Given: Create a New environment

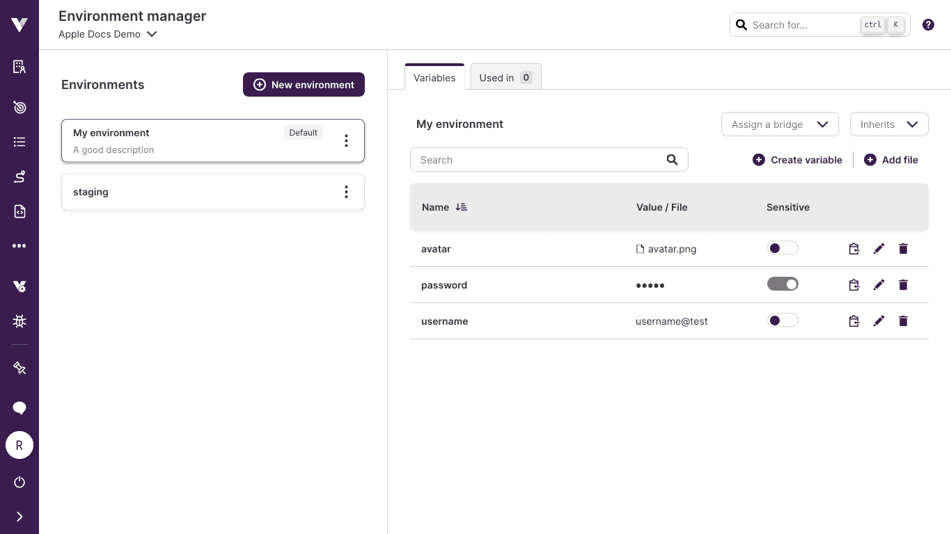Looking at the screenshot, I should (304, 84).
